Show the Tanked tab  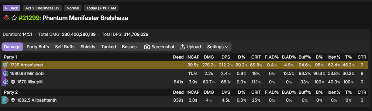(x=108, y=47)
